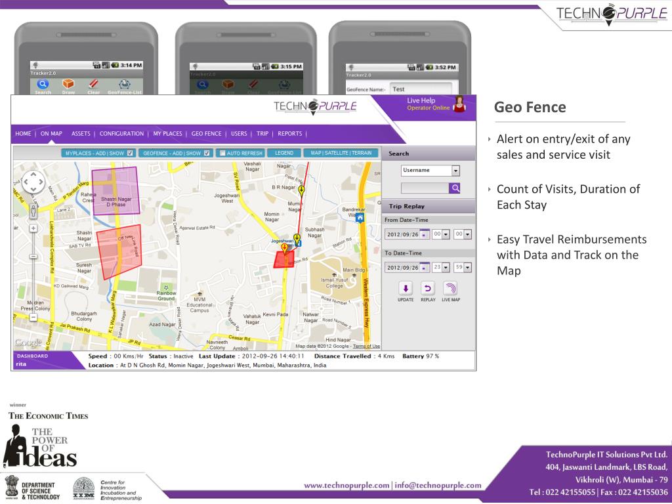Open calendar icon for From Date-Time
The image size is (672, 504).
pyautogui.click(x=425, y=234)
